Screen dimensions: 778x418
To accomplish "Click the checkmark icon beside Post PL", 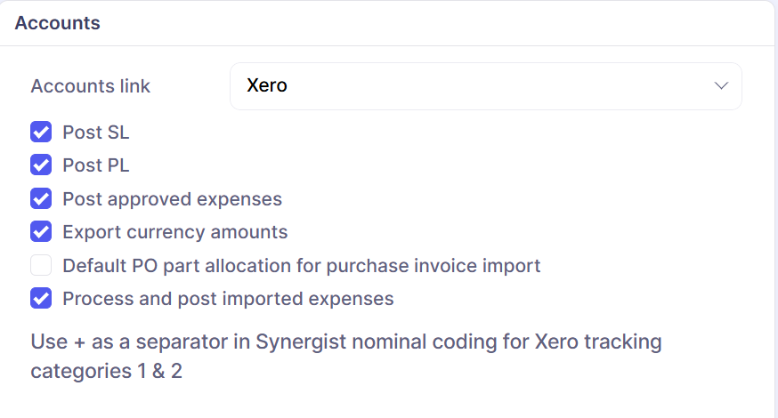I will pyautogui.click(x=41, y=165).
